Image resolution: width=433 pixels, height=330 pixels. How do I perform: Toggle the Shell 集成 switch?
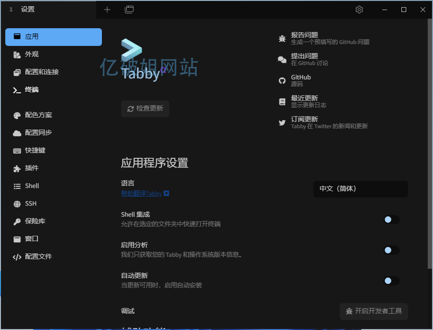391,220
